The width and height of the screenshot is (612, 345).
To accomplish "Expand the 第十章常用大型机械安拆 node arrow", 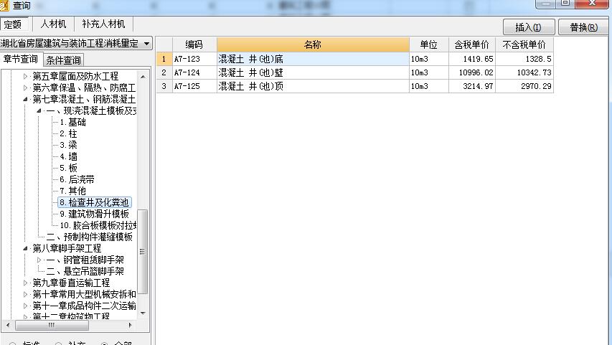I will coord(25,294).
